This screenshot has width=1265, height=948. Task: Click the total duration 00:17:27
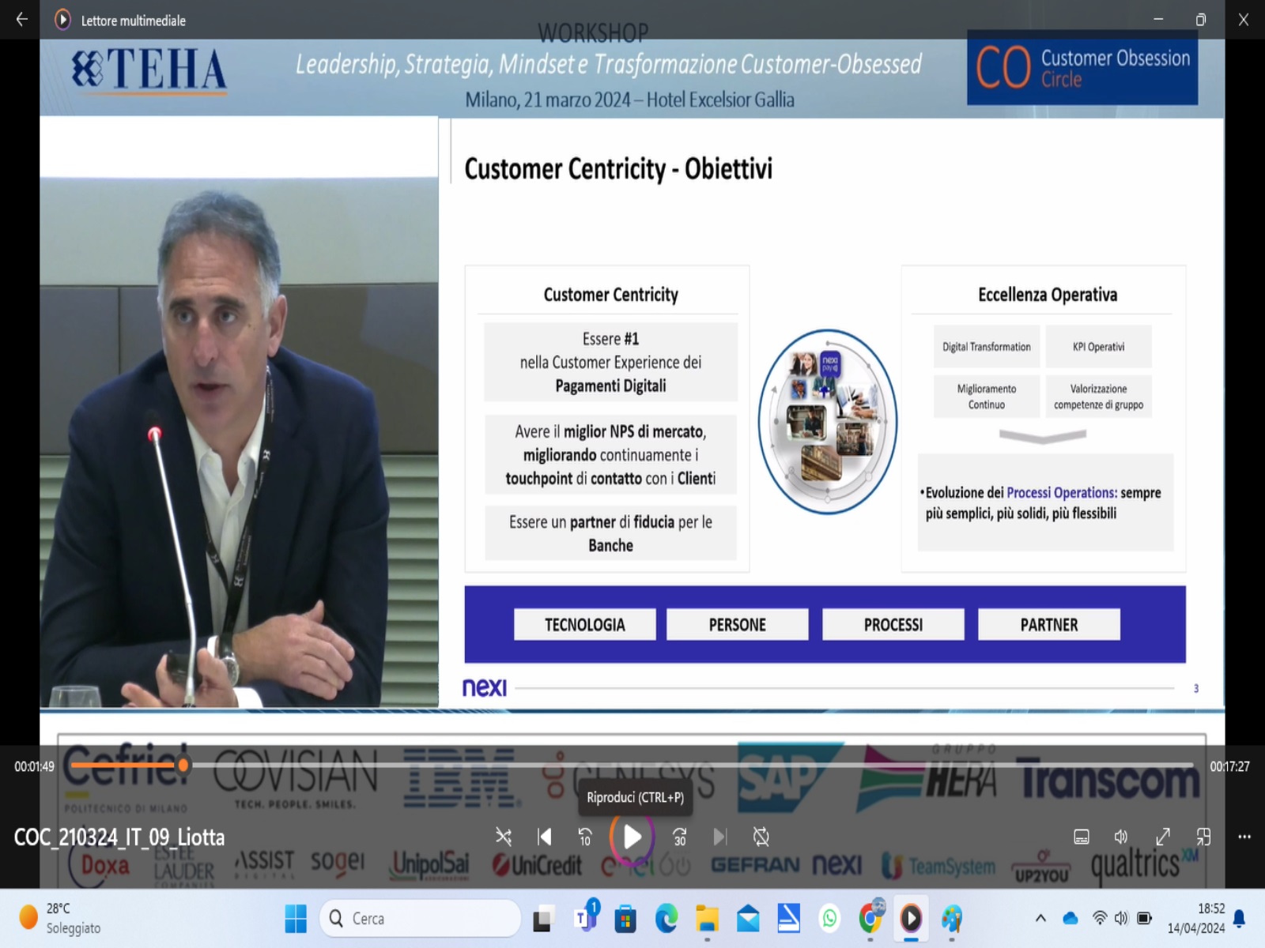tap(1229, 766)
